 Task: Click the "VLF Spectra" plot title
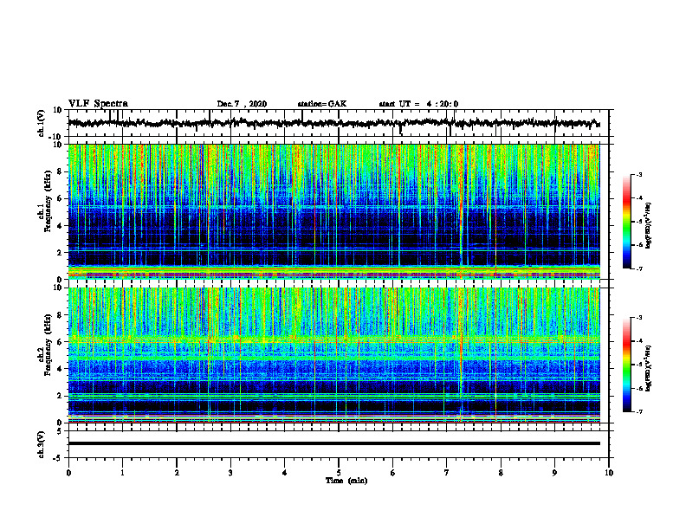(x=98, y=104)
